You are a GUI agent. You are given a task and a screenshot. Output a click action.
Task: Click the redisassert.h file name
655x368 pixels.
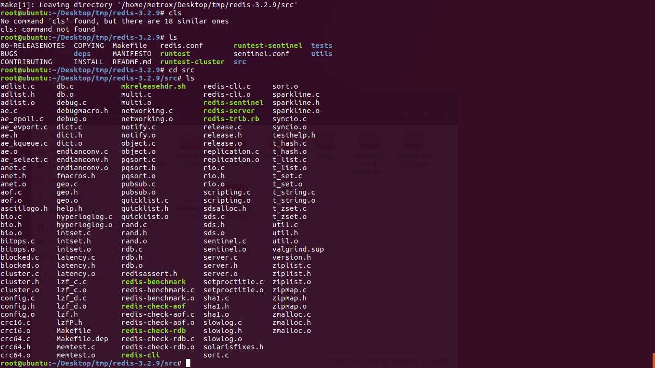149,274
